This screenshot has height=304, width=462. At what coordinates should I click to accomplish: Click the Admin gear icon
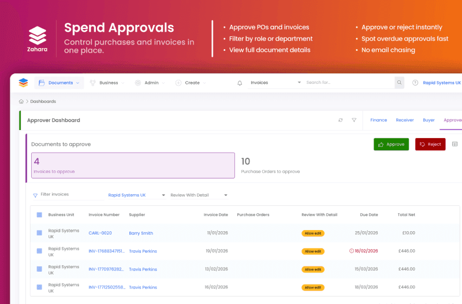[x=137, y=83]
